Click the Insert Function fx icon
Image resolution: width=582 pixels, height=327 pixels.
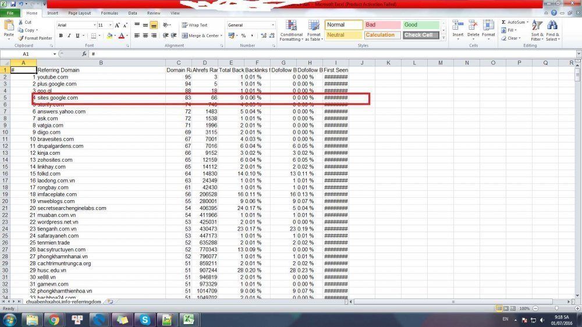point(84,54)
